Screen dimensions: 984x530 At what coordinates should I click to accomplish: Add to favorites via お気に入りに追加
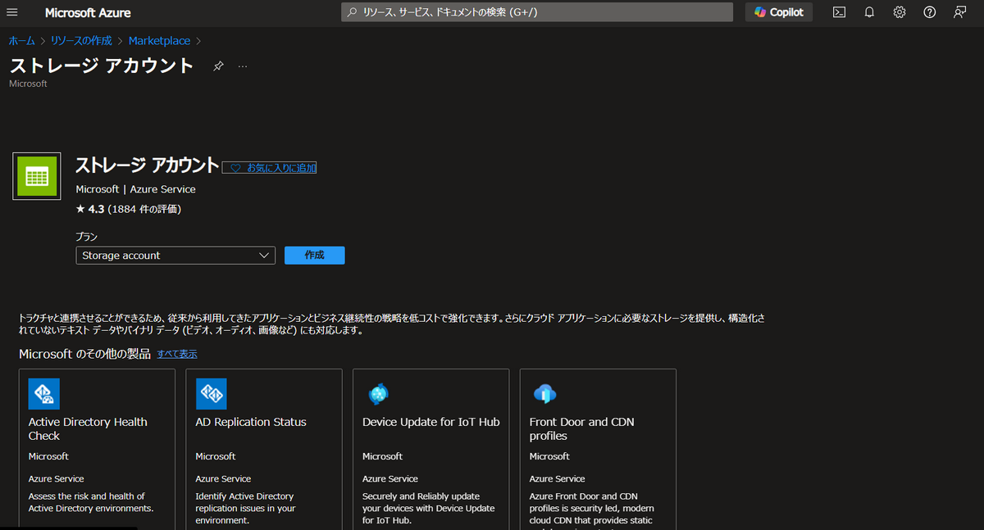coord(270,167)
